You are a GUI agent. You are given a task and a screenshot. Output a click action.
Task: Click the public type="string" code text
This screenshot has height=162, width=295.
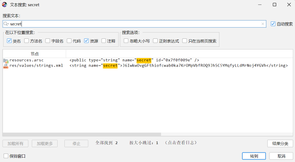134,60
